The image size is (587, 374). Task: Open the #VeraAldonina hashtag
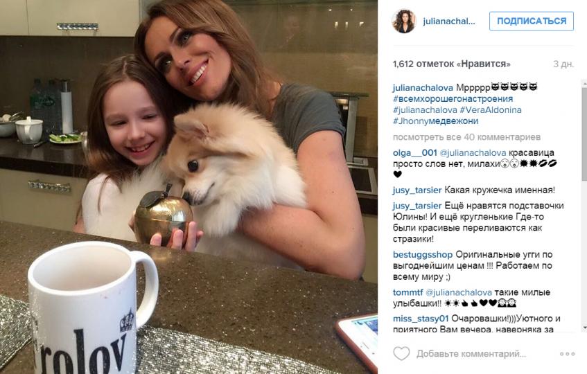pos(491,110)
